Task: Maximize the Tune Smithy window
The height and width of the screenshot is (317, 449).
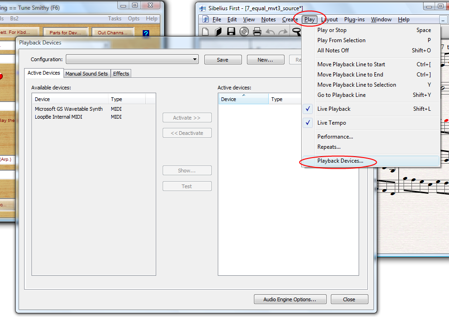Action: 135,5
